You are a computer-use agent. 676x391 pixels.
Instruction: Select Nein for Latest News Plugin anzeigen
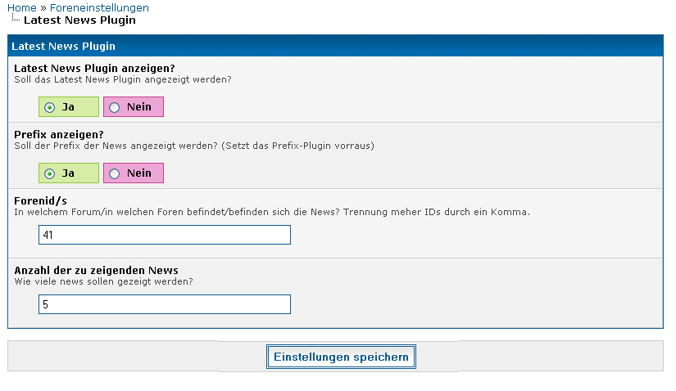(x=115, y=107)
